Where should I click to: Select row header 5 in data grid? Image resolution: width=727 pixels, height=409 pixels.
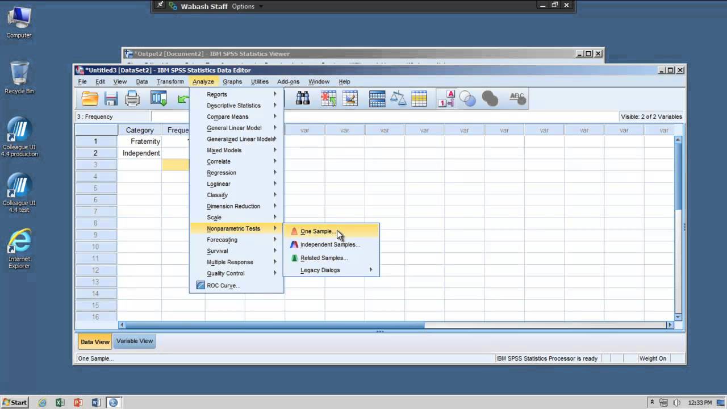[x=96, y=188]
